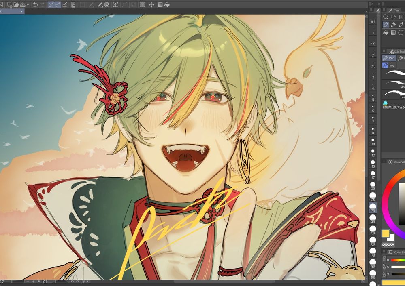405x286 pixels.
Task: Toggle Snap to Grid
Action: pos(65,4)
